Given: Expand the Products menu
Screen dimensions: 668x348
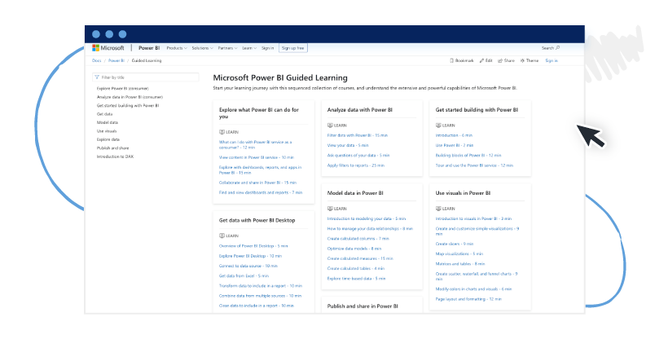Looking at the screenshot, I should point(177,48).
